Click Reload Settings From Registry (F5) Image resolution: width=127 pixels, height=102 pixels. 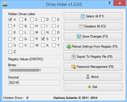[x=93, y=47]
